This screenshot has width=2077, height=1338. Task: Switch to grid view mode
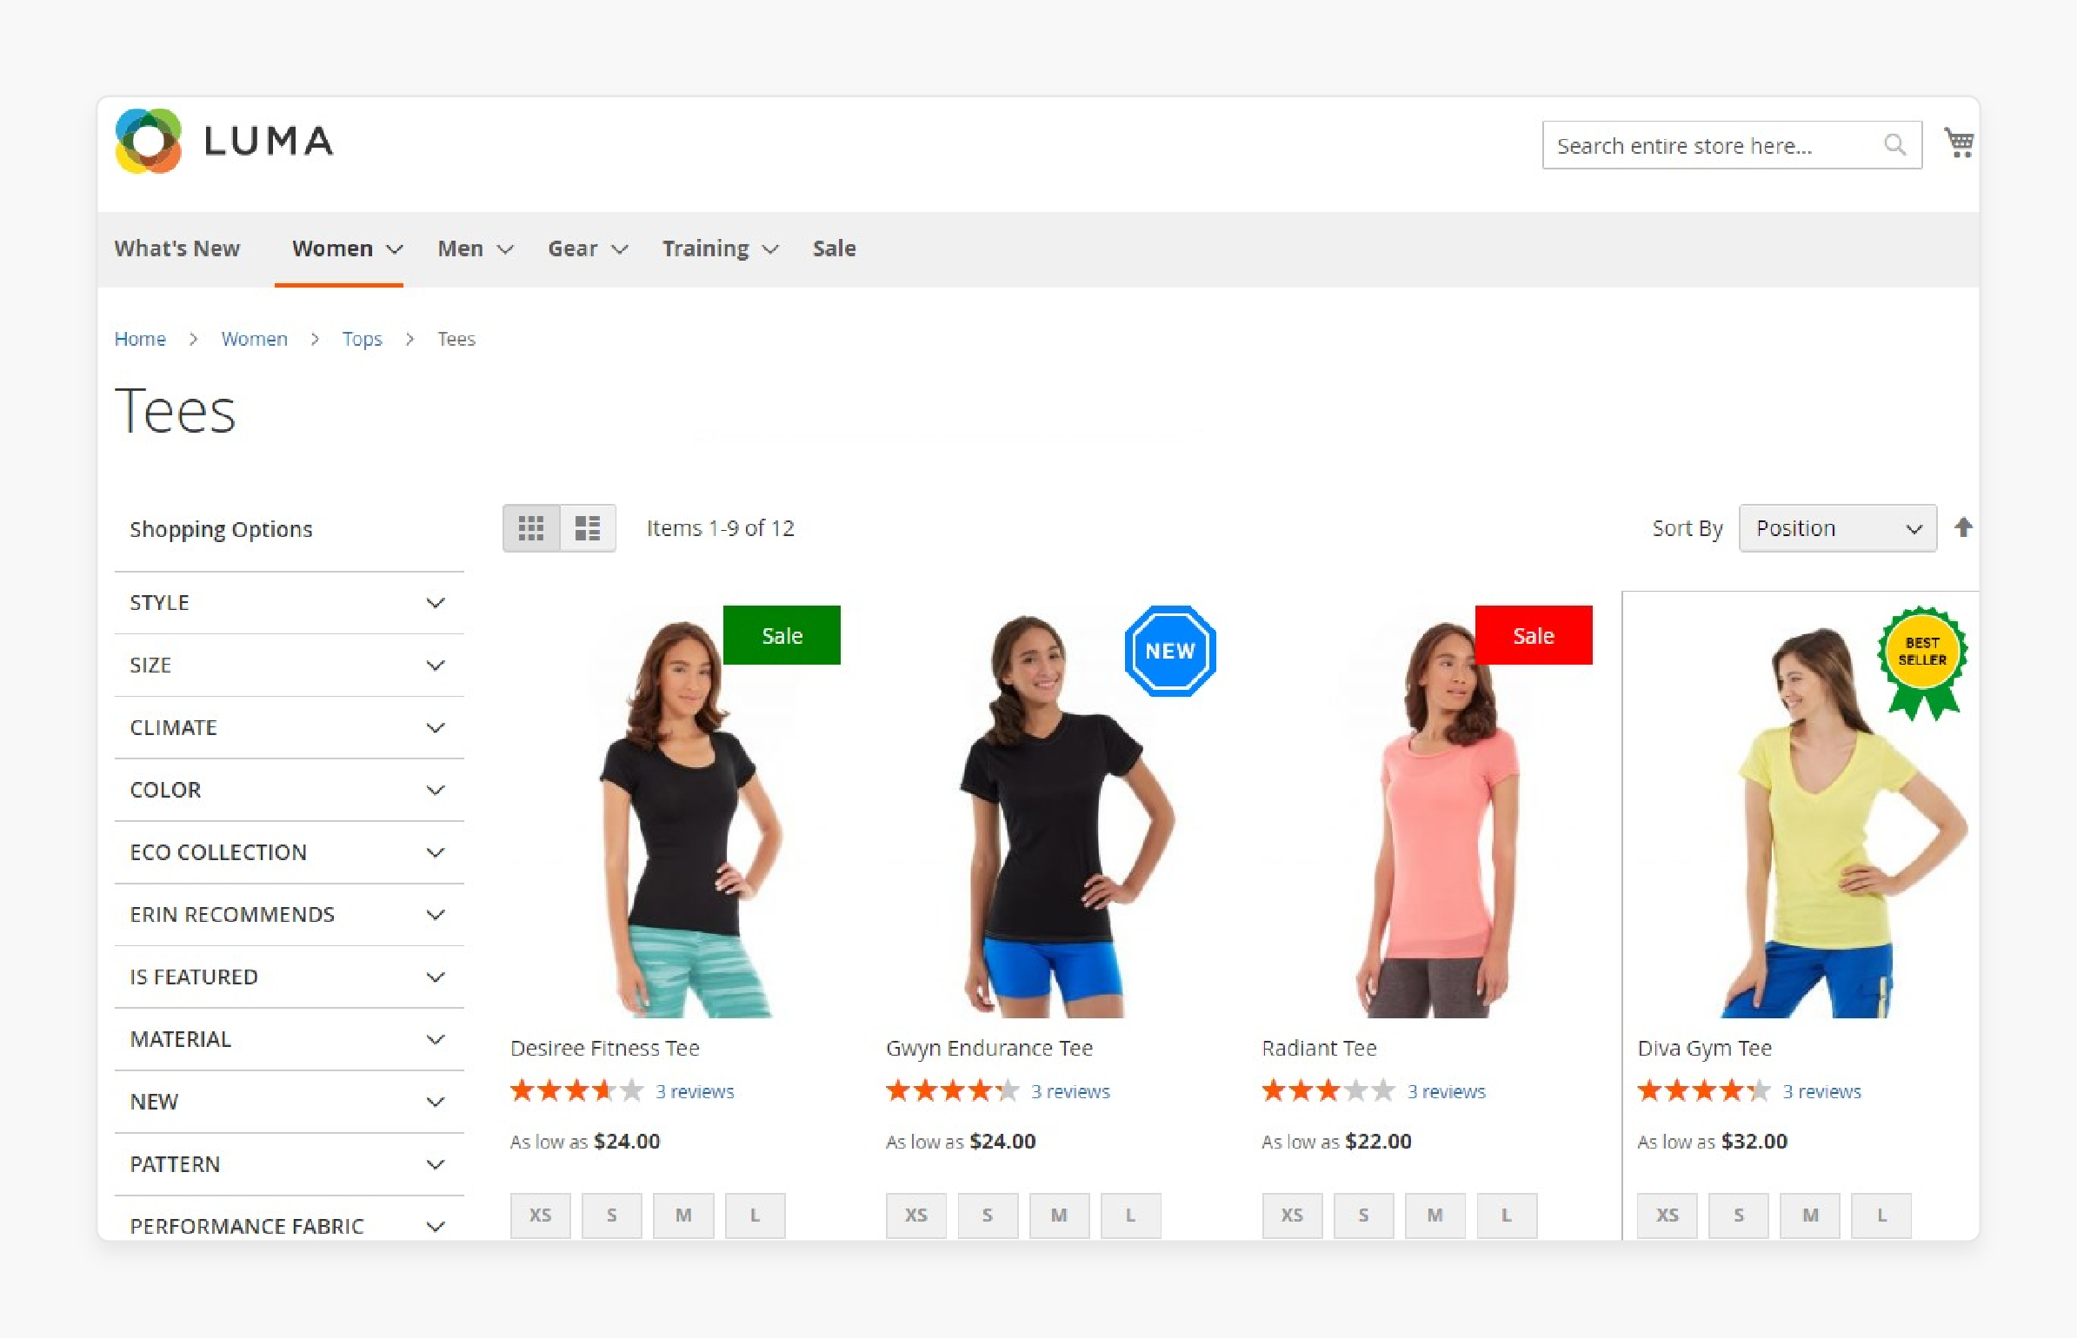click(x=531, y=528)
